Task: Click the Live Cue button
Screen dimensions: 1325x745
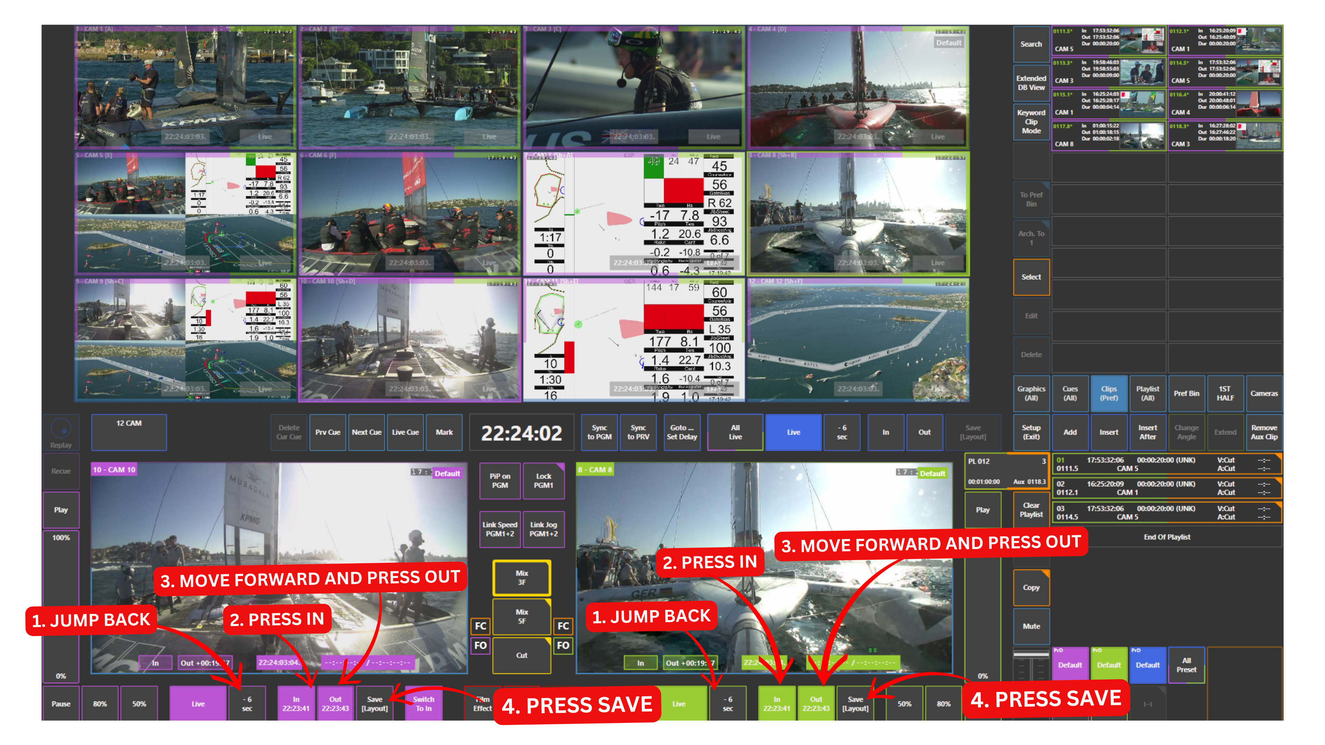Action: (405, 433)
